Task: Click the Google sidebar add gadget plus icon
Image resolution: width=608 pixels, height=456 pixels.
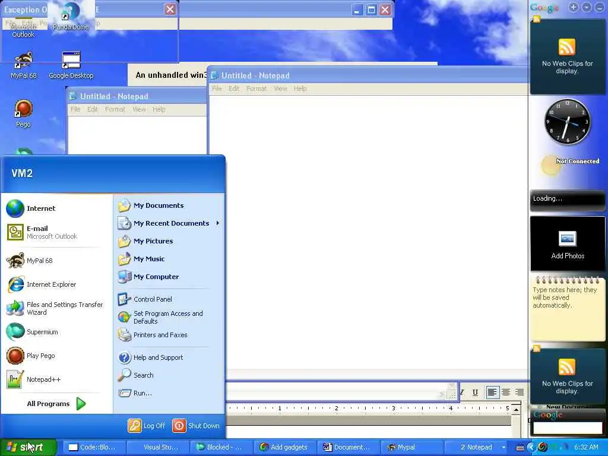Action: point(573,7)
